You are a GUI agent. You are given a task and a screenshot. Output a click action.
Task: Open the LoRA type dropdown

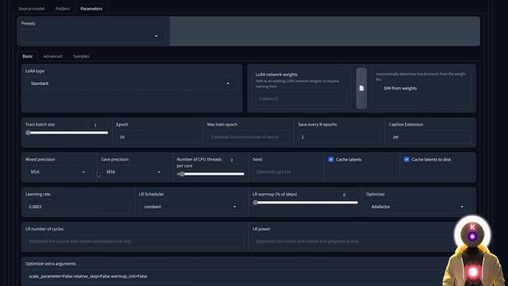click(131, 83)
